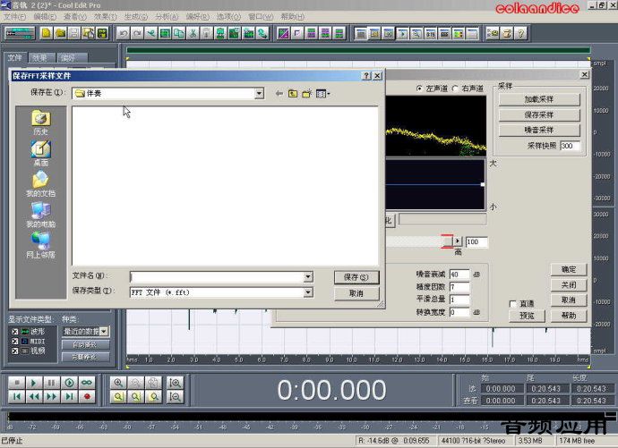Click the New file toolbar icon
This screenshot has height=448, width=618.
pos(46,33)
